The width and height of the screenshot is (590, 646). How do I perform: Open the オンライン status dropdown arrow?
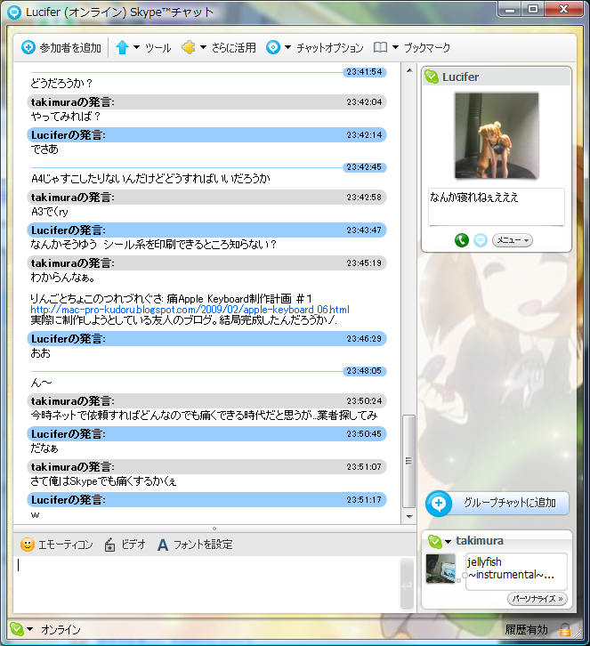coord(29,629)
